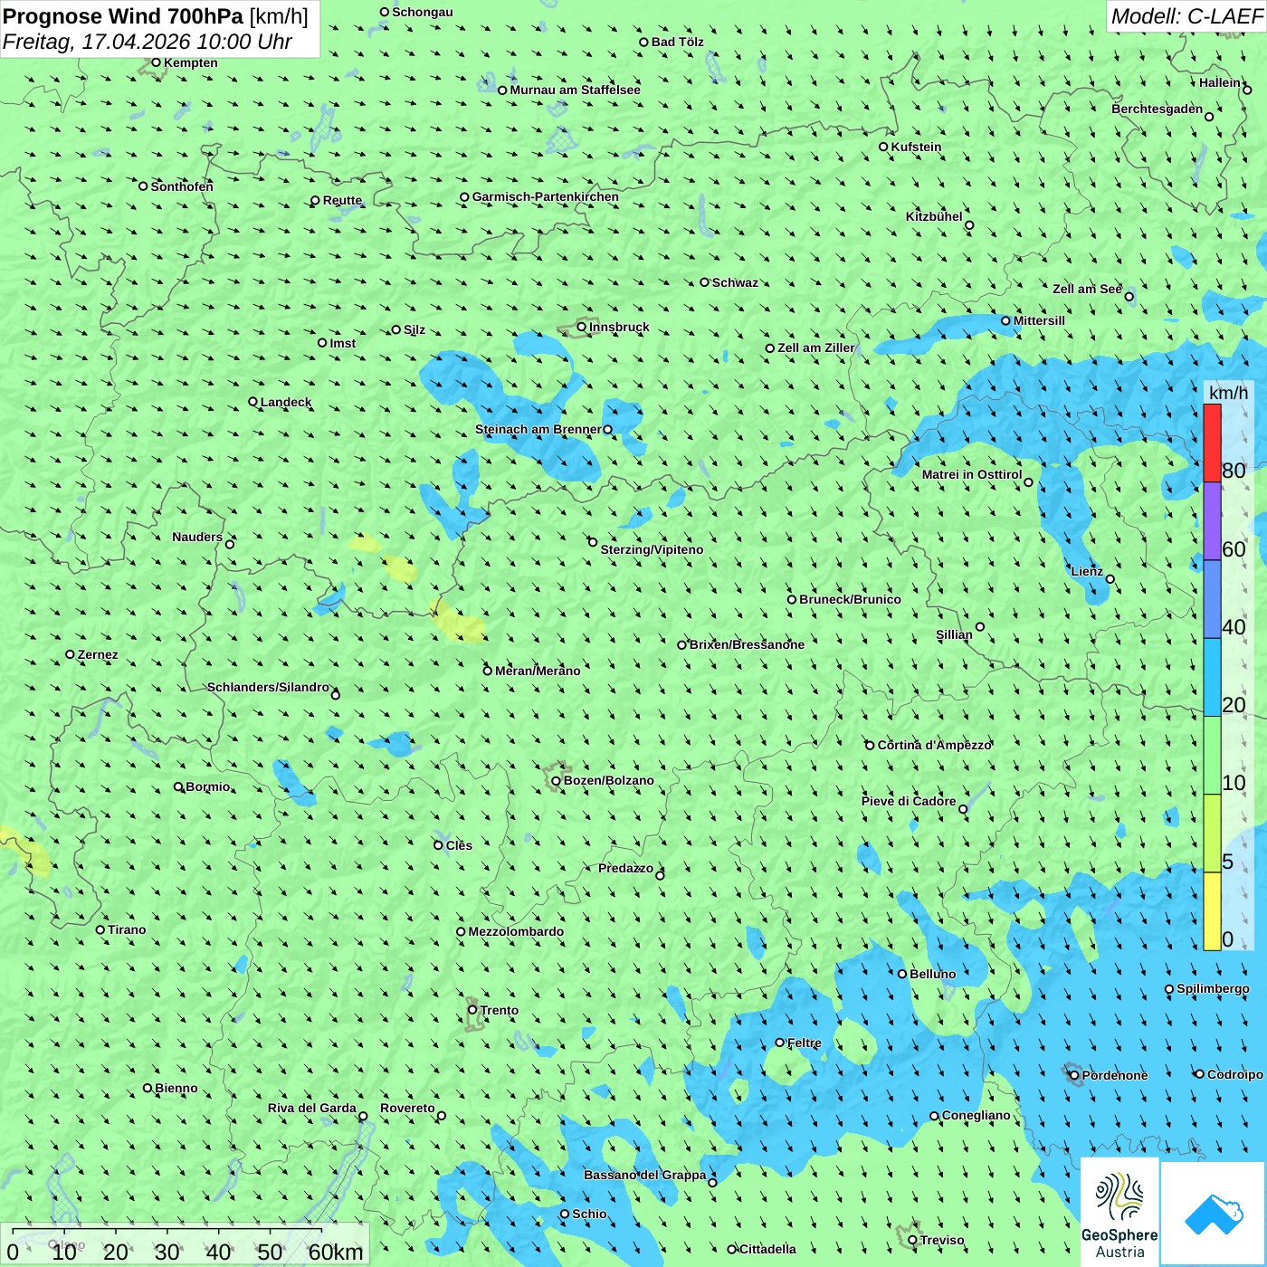Click the Landeck city label

(x=286, y=402)
